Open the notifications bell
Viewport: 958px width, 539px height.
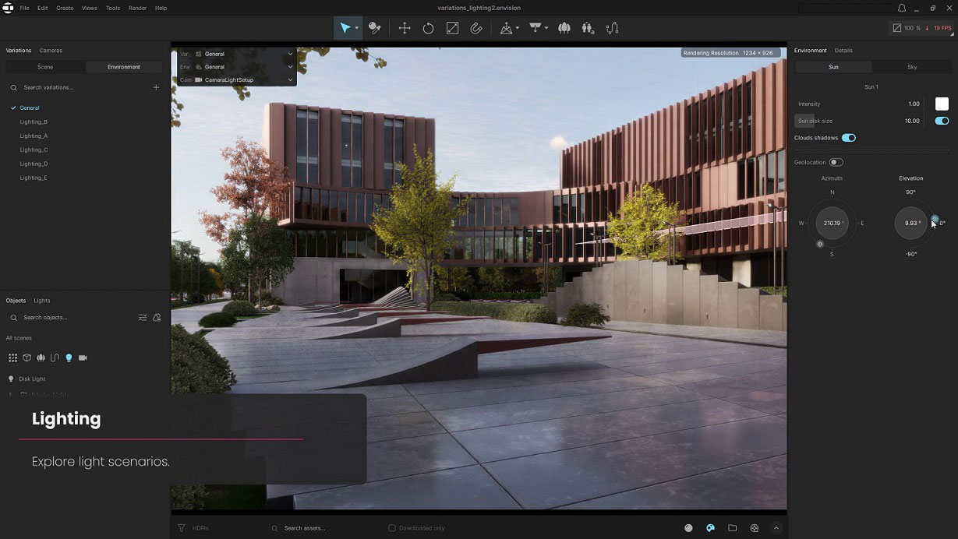pyautogui.click(x=902, y=8)
